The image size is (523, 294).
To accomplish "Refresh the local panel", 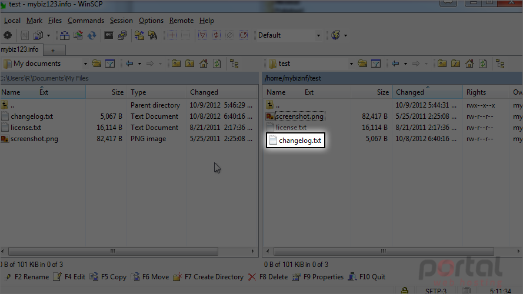I will [217, 64].
